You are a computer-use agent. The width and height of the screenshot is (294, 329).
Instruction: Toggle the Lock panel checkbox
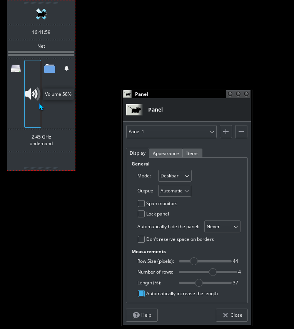point(141,214)
